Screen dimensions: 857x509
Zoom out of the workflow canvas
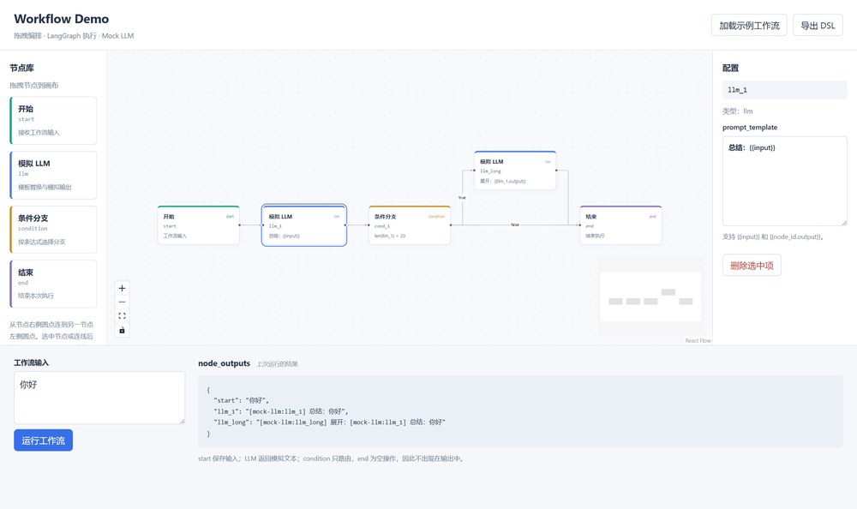(x=122, y=302)
